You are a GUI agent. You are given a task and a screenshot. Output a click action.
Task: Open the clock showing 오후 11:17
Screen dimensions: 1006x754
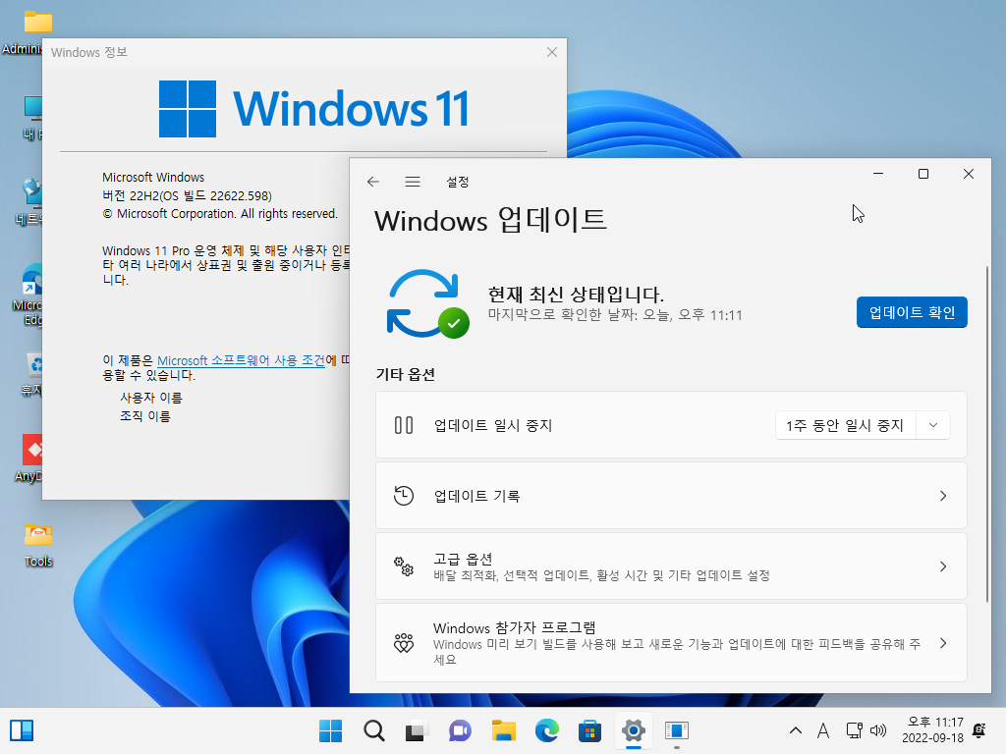(x=933, y=730)
